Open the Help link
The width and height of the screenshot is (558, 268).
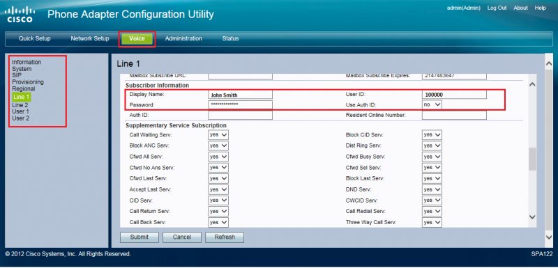(540, 8)
